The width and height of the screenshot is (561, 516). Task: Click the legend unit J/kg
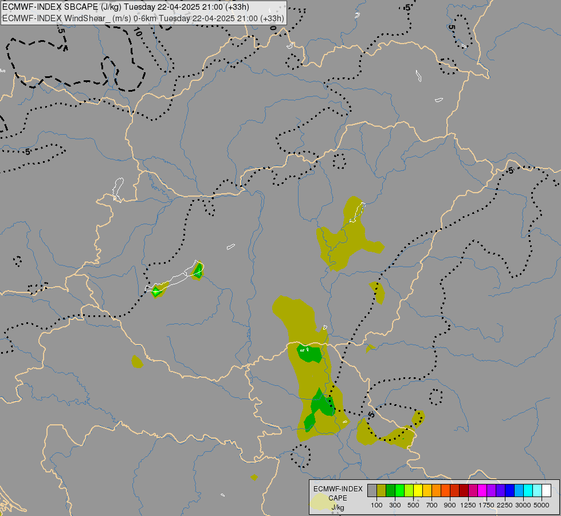click(x=338, y=507)
